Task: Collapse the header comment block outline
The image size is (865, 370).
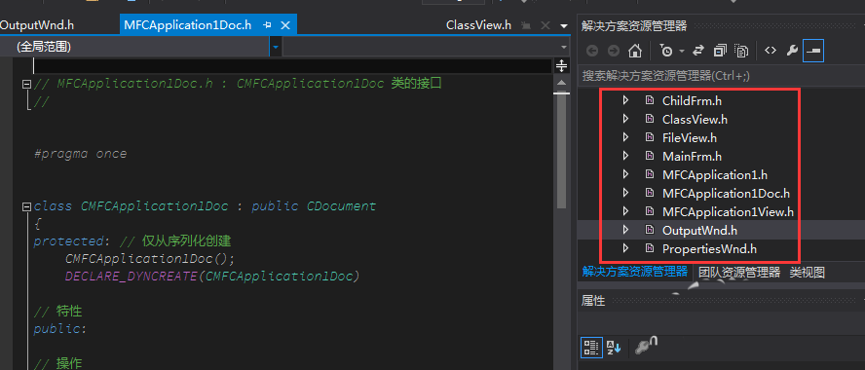Action: [26, 85]
